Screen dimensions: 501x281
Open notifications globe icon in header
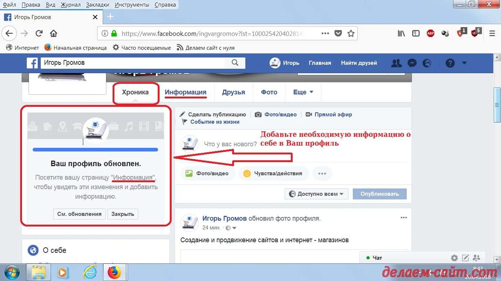click(x=427, y=63)
